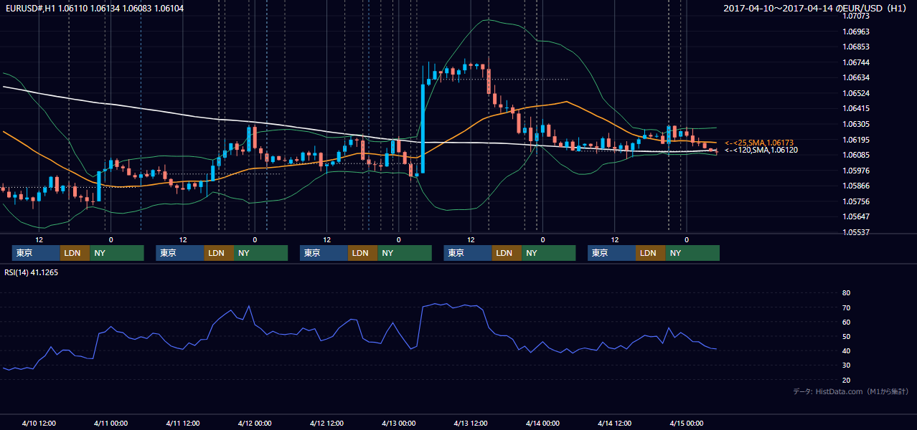Click the 4/12 00:00 time label
Viewport: 917px width, 430px height.
255,424
